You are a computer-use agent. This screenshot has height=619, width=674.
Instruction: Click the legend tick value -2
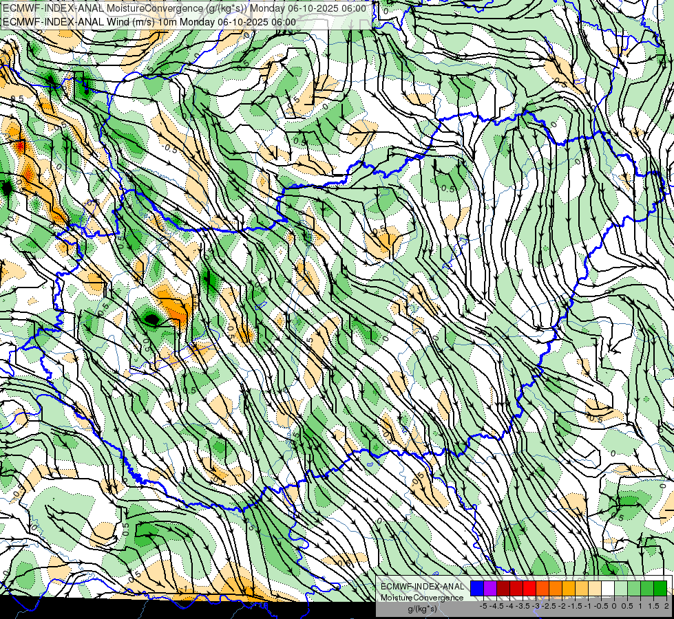point(562,606)
